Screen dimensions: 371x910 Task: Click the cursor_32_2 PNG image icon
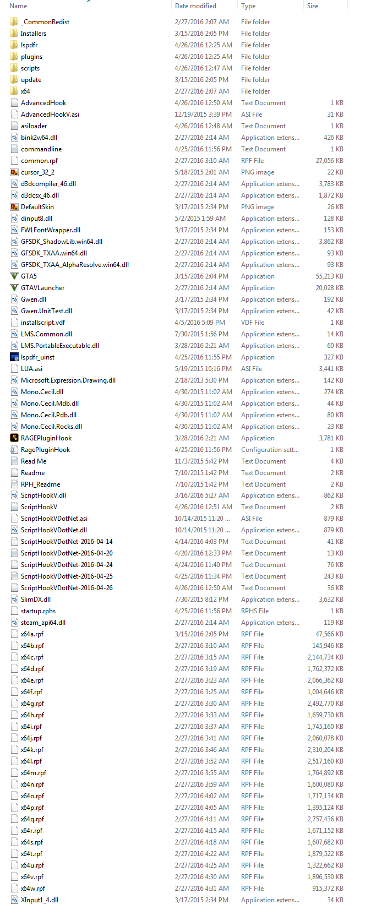(14, 172)
